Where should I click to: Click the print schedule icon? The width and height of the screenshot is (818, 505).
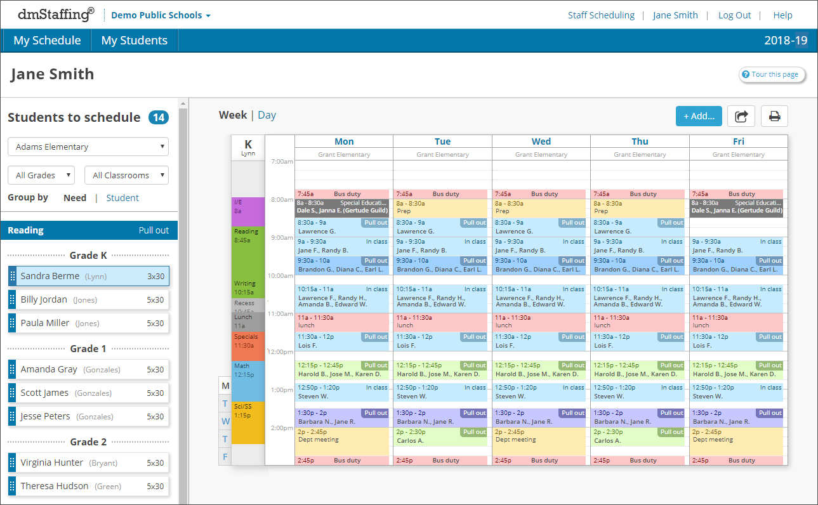pyautogui.click(x=774, y=116)
